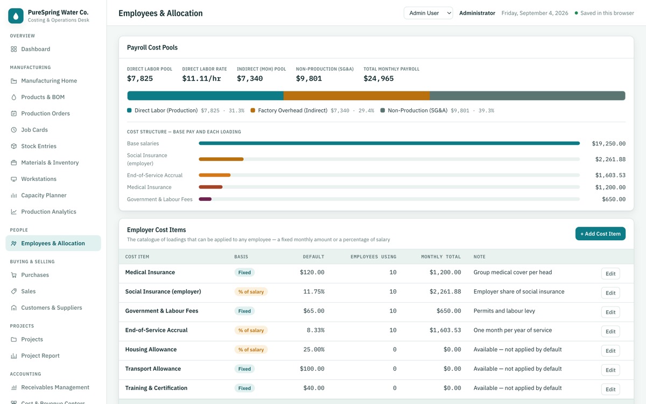646x404 pixels.
Task: Click the Employees & Allocation people icon
Action: 14,243
